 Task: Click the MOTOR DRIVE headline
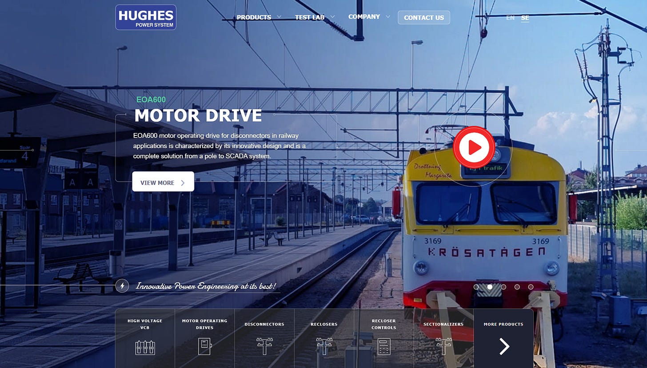[x=198, y=115]
